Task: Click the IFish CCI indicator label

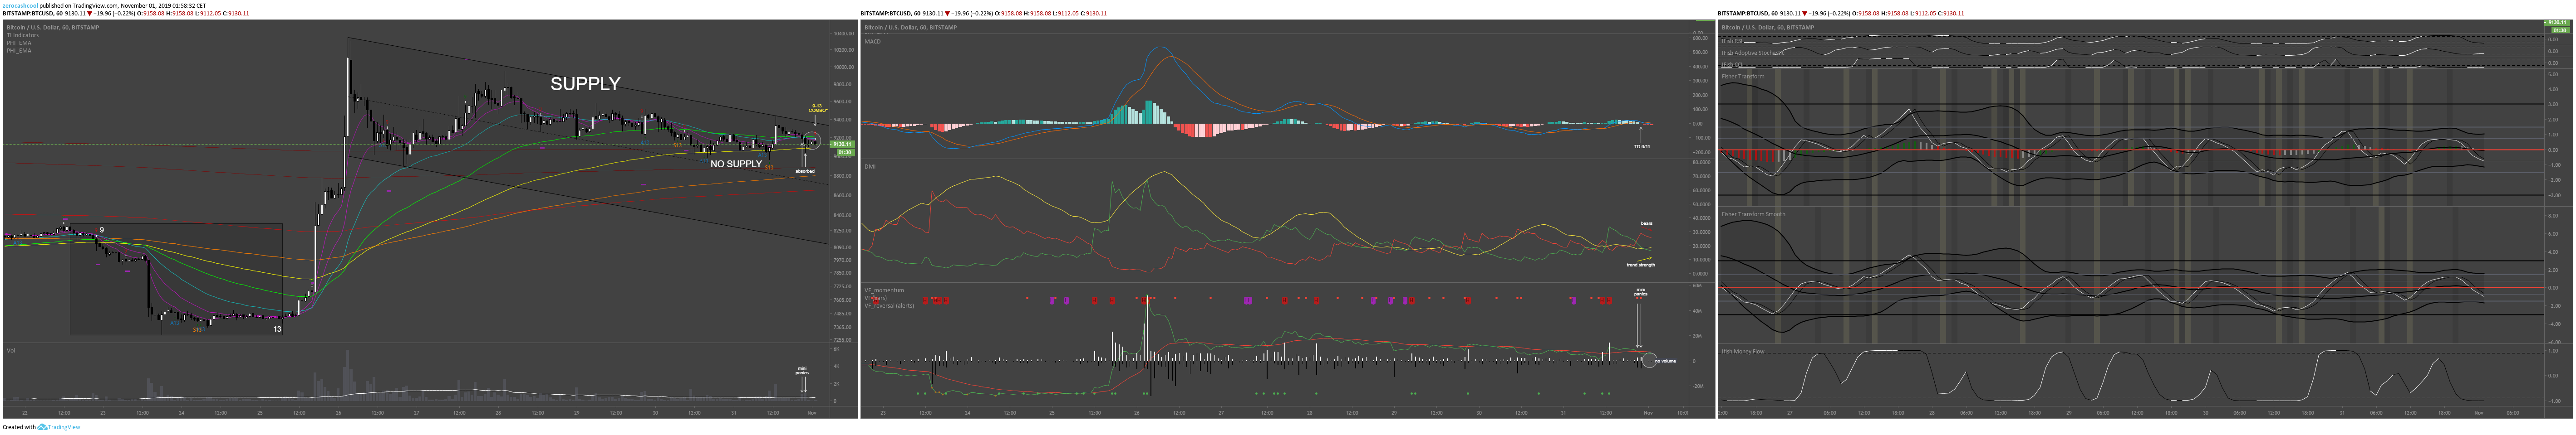Action: point(1732,65)
